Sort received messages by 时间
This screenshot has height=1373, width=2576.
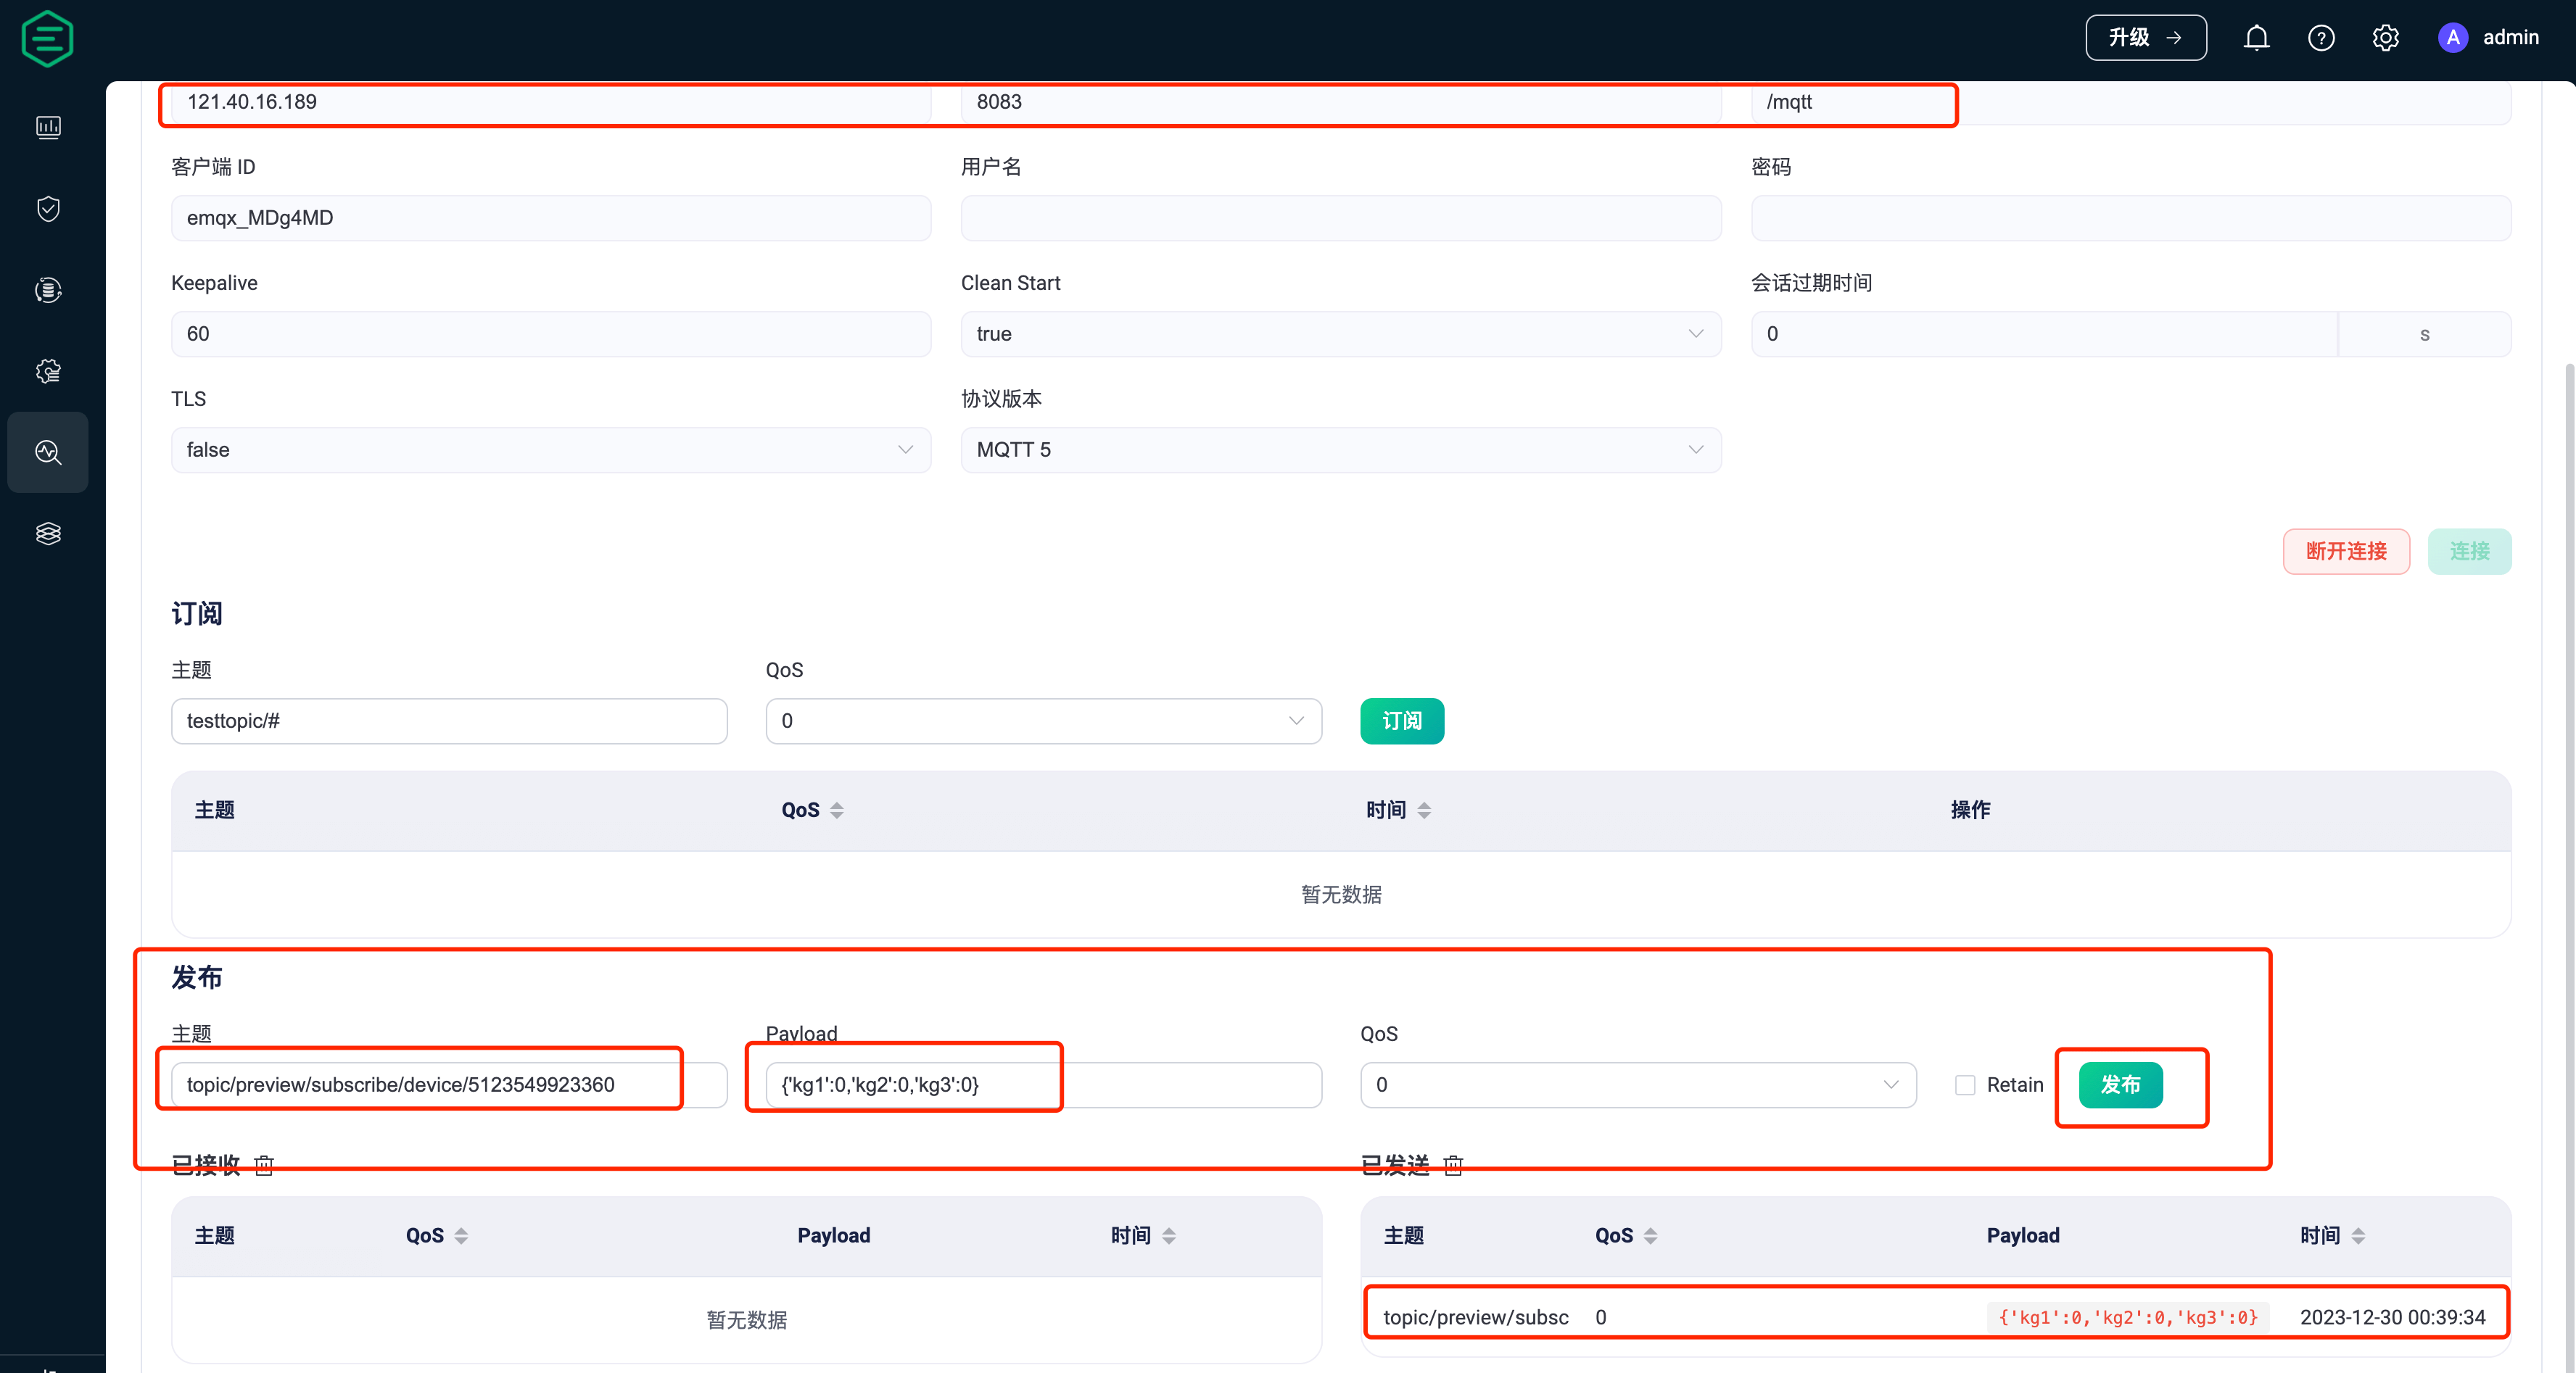tap(1169, 1236)
